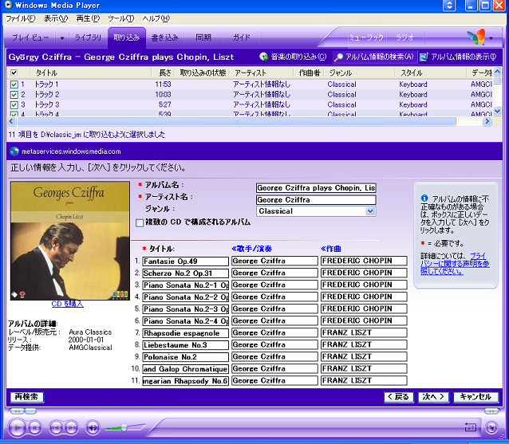Click the Play button
This screenshot has width=509, height=444.
[x=17, y=428]
